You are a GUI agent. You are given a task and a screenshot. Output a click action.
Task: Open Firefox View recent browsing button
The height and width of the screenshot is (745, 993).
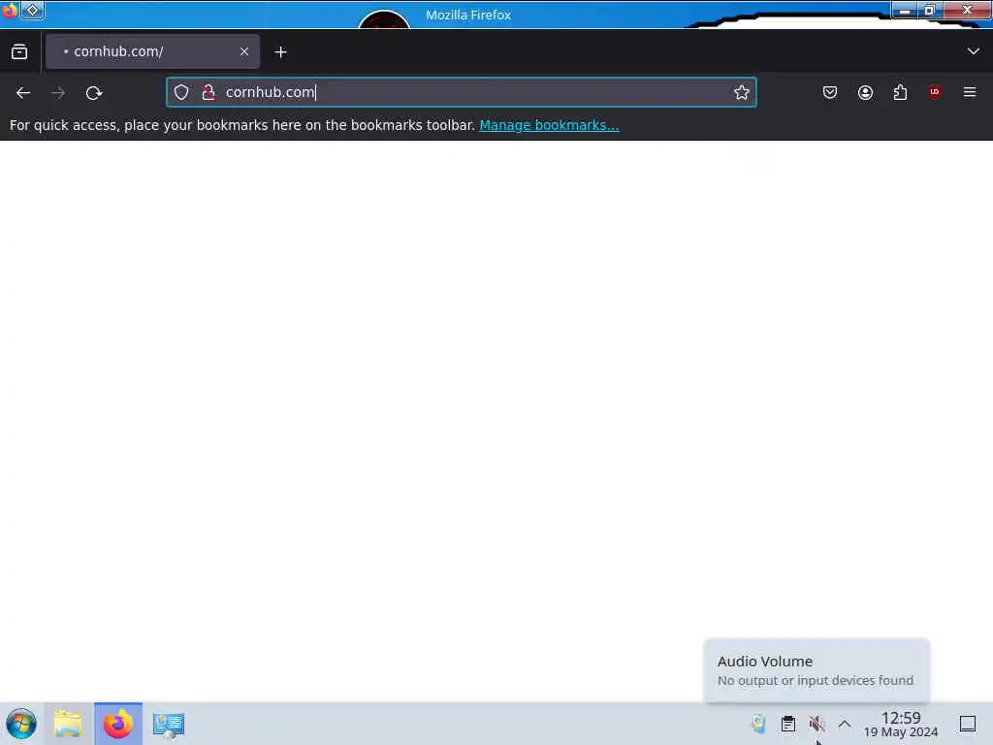click(x=19, y=52)
